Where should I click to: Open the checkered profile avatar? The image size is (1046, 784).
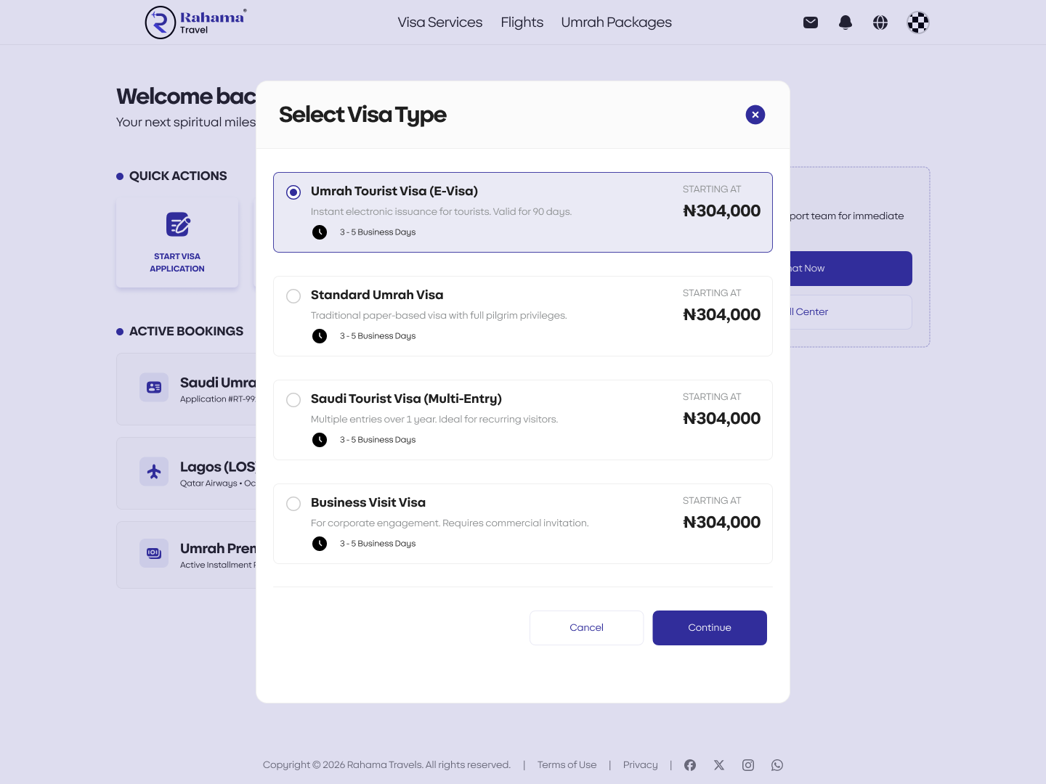click(x=918, y=23)
